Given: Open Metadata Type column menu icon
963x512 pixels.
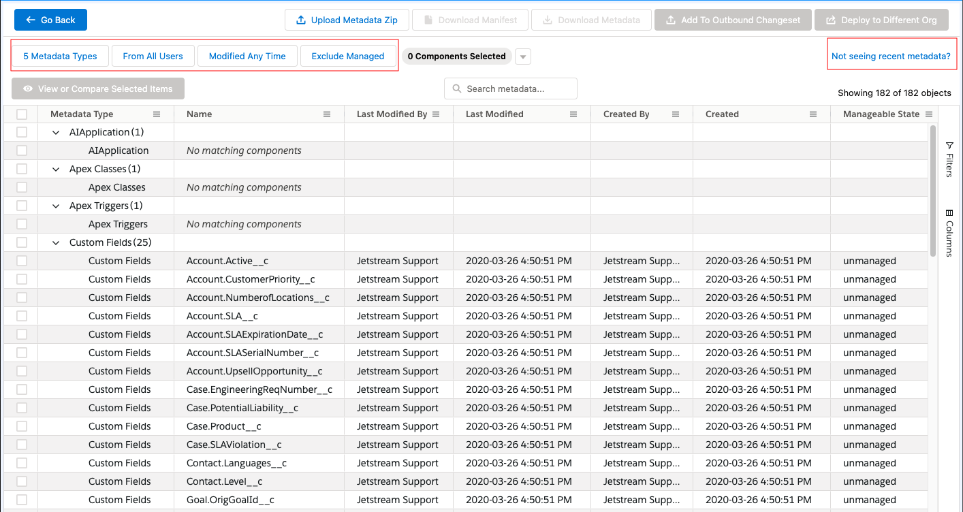Looking at the screenshot, I should 157,114.
